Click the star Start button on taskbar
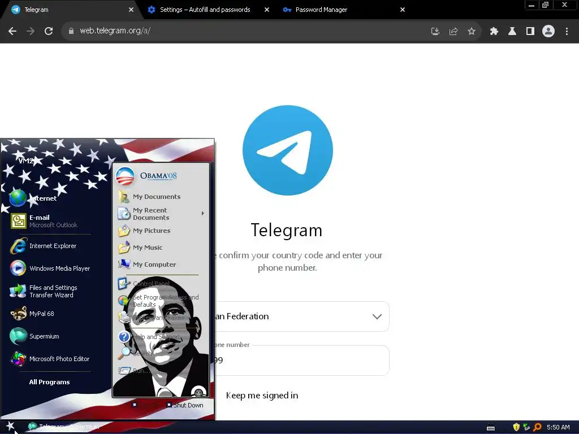 coord(10,427)
